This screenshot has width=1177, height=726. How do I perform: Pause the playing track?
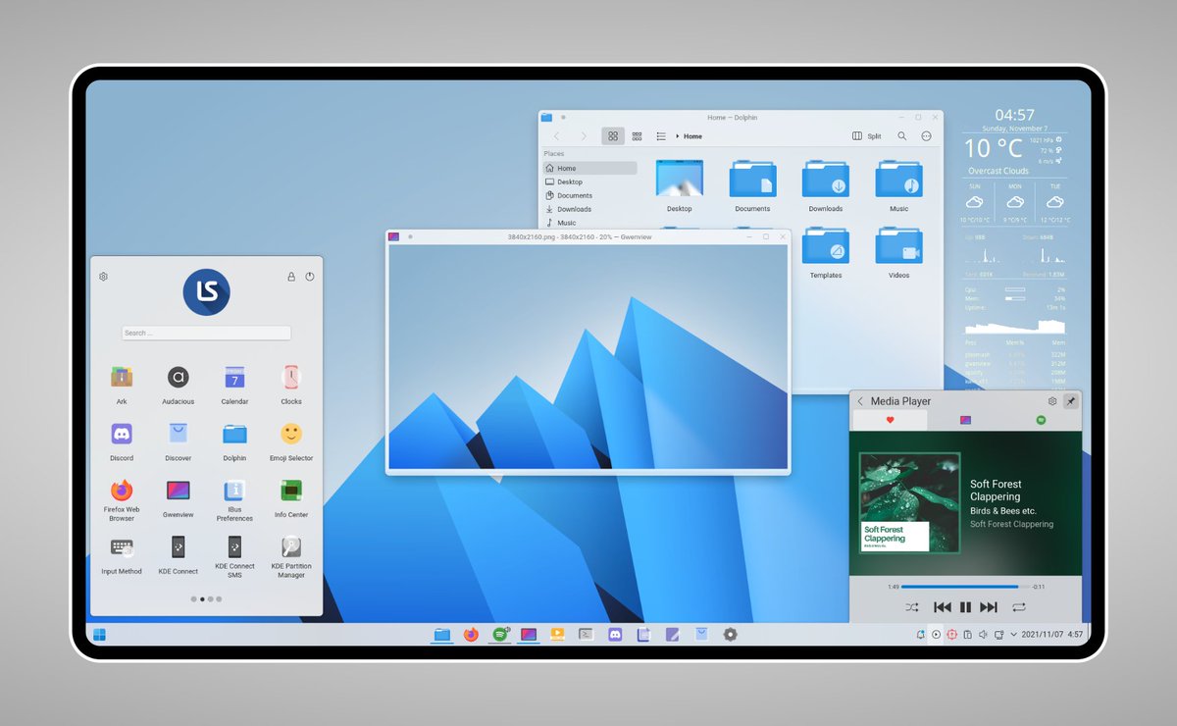pyautogui.click(x=965, y=608)
